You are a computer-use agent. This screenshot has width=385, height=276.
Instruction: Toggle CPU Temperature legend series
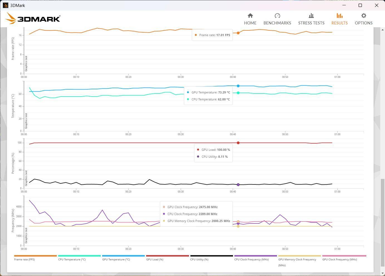(72, 259)
